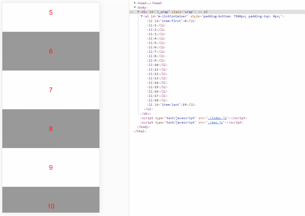
Task: Collapse the J_wrap div node
Action: click(x=138, y=12)
